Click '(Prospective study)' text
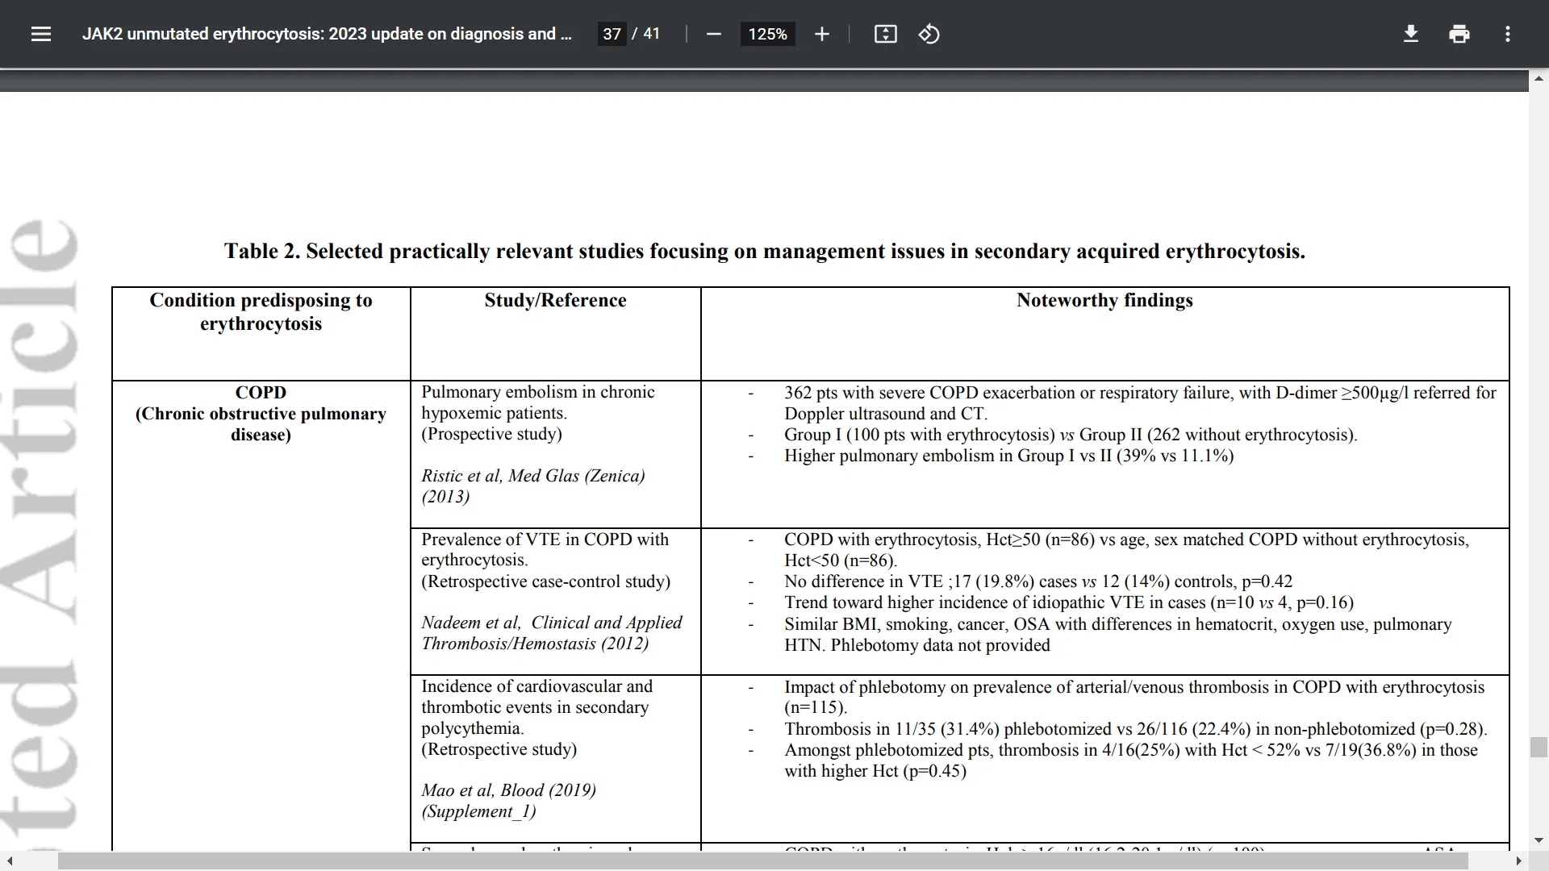The image size is (1549, 871). pos(491,434)
